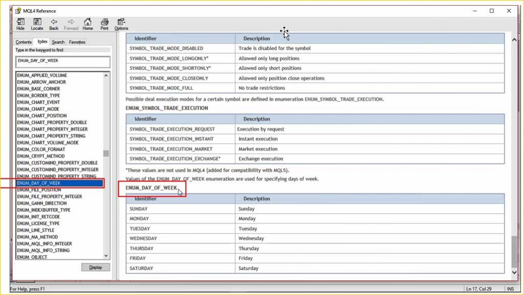
Task: Click index list scroll up arrow
Action: (106, 76)
